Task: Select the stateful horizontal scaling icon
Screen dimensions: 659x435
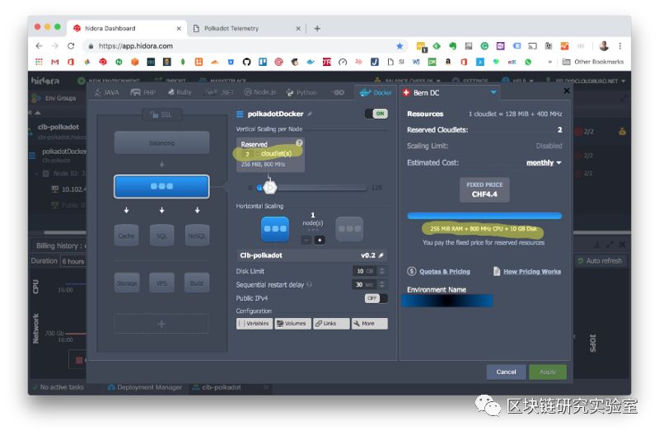Action: pyautogui.click(x=275, y=229)
